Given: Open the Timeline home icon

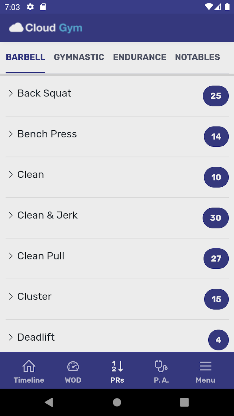Looking at the screenshot, I should (29, 366).
